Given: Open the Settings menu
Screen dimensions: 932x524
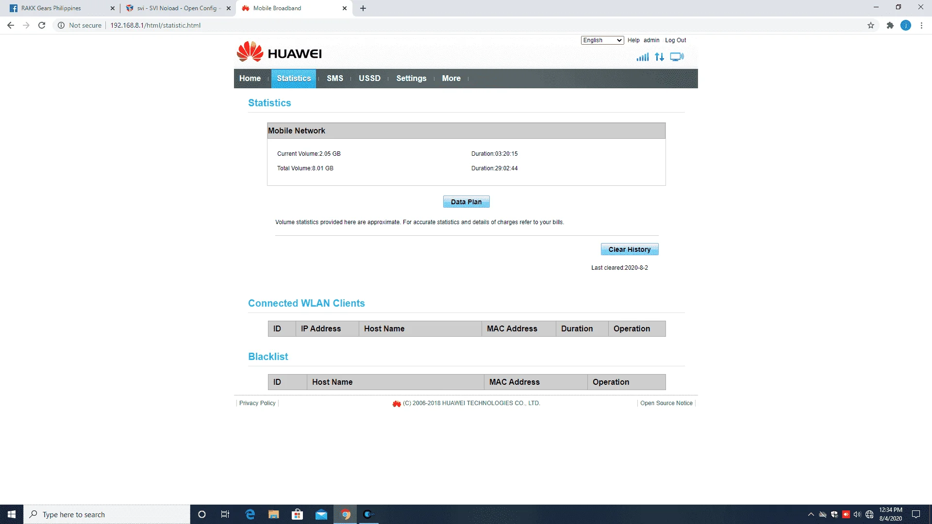Looking at the screenshot, I should point(411,78).
